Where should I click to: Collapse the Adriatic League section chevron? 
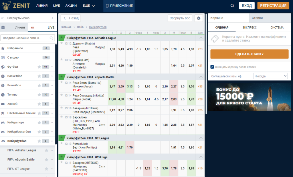(201, 38)
